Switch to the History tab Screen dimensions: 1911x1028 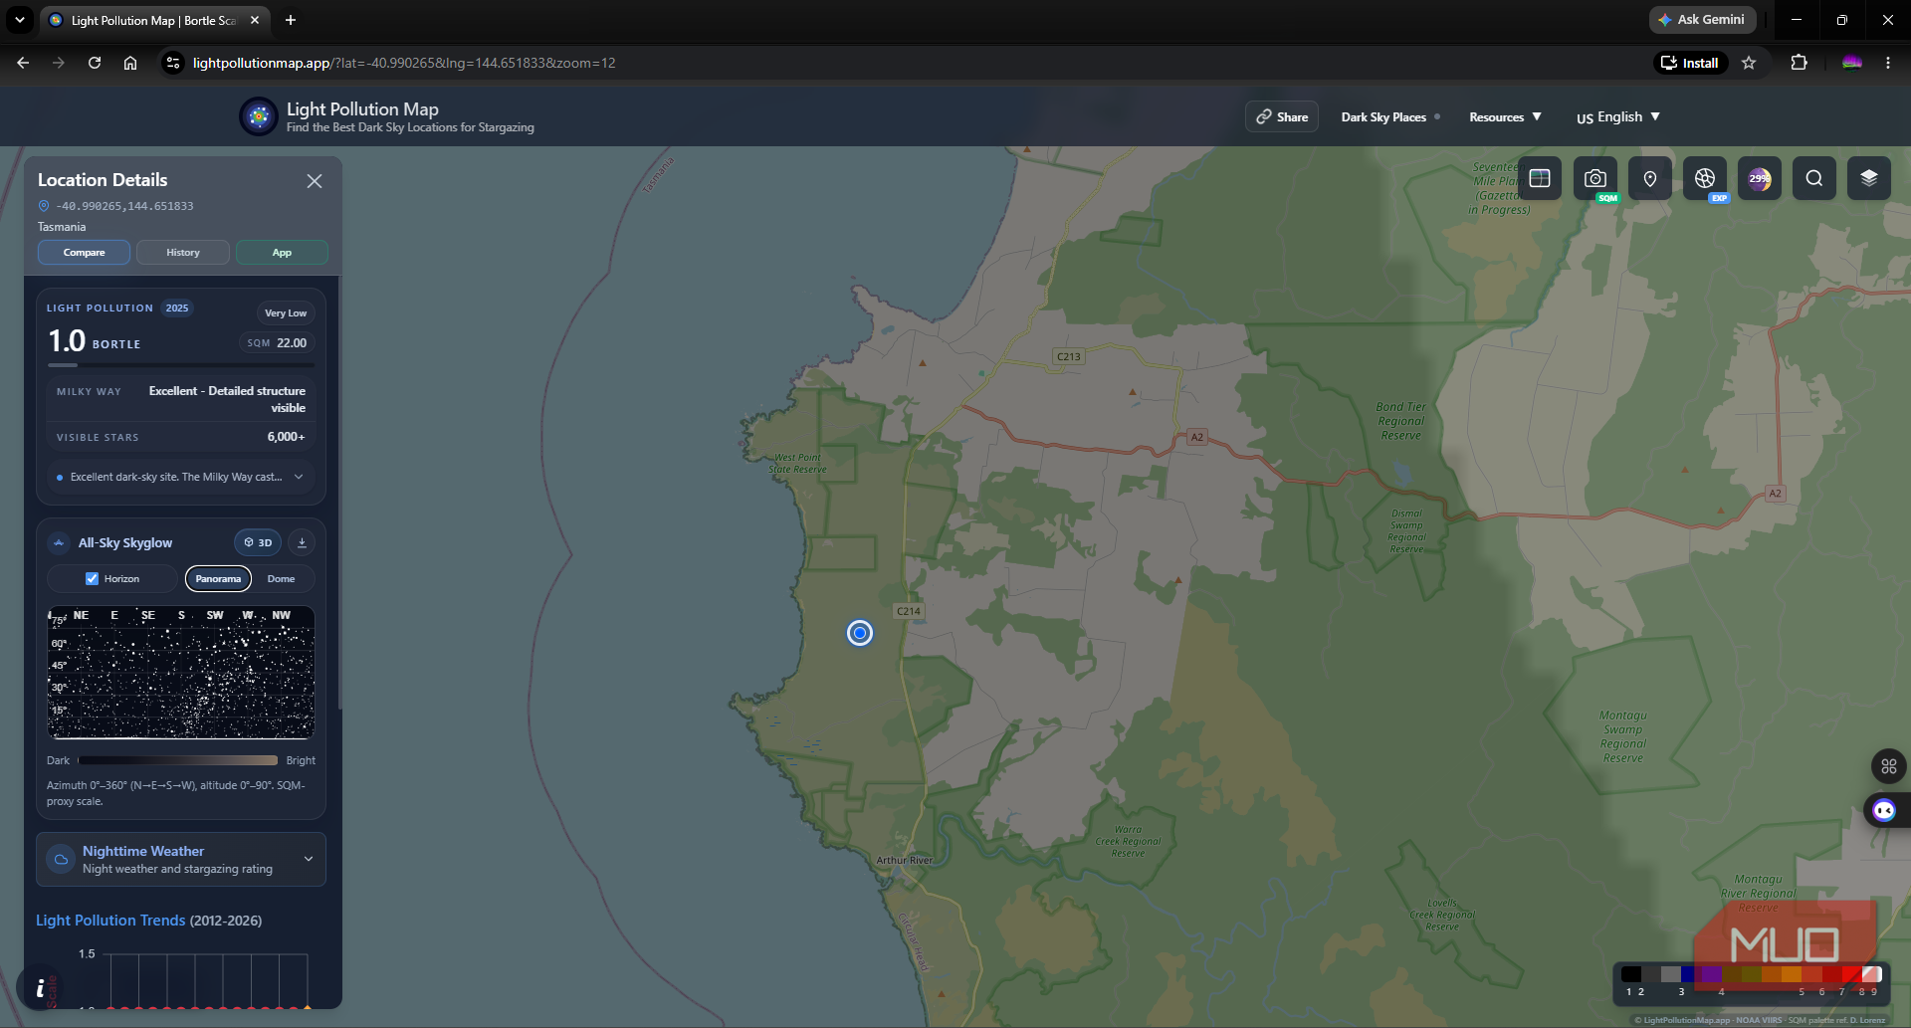tap(183, 253)
